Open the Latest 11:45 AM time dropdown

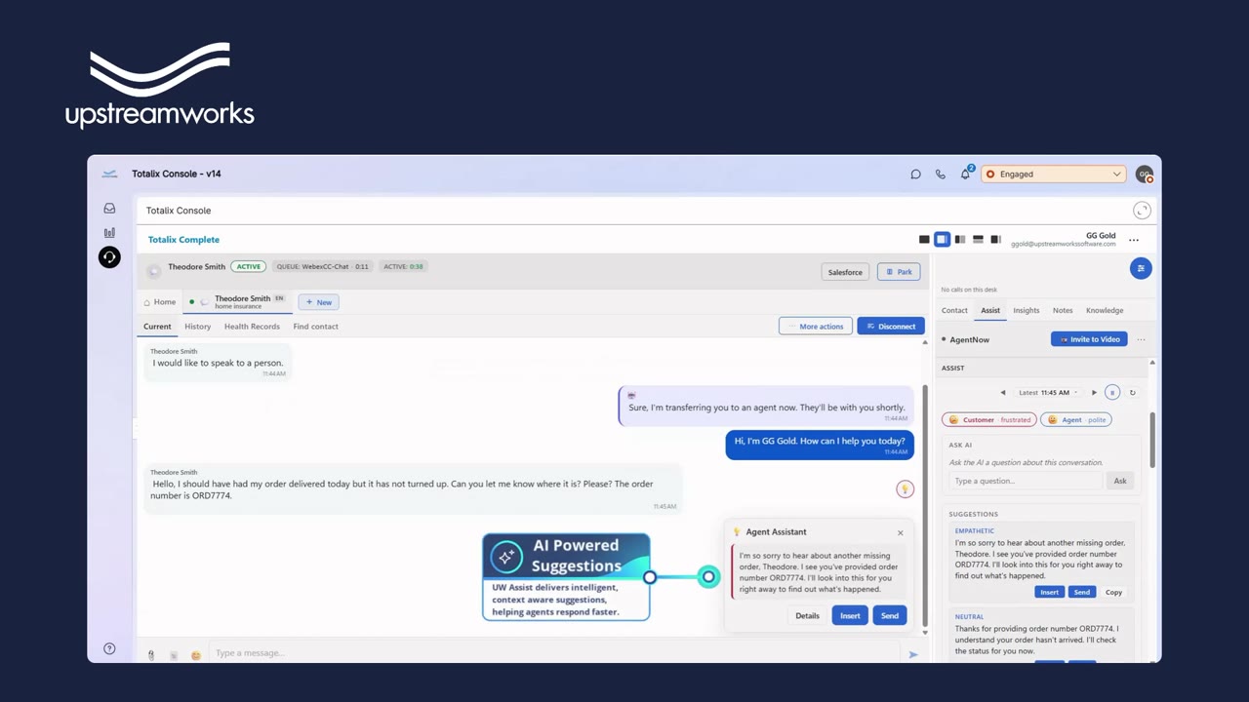pos(1048,393)
